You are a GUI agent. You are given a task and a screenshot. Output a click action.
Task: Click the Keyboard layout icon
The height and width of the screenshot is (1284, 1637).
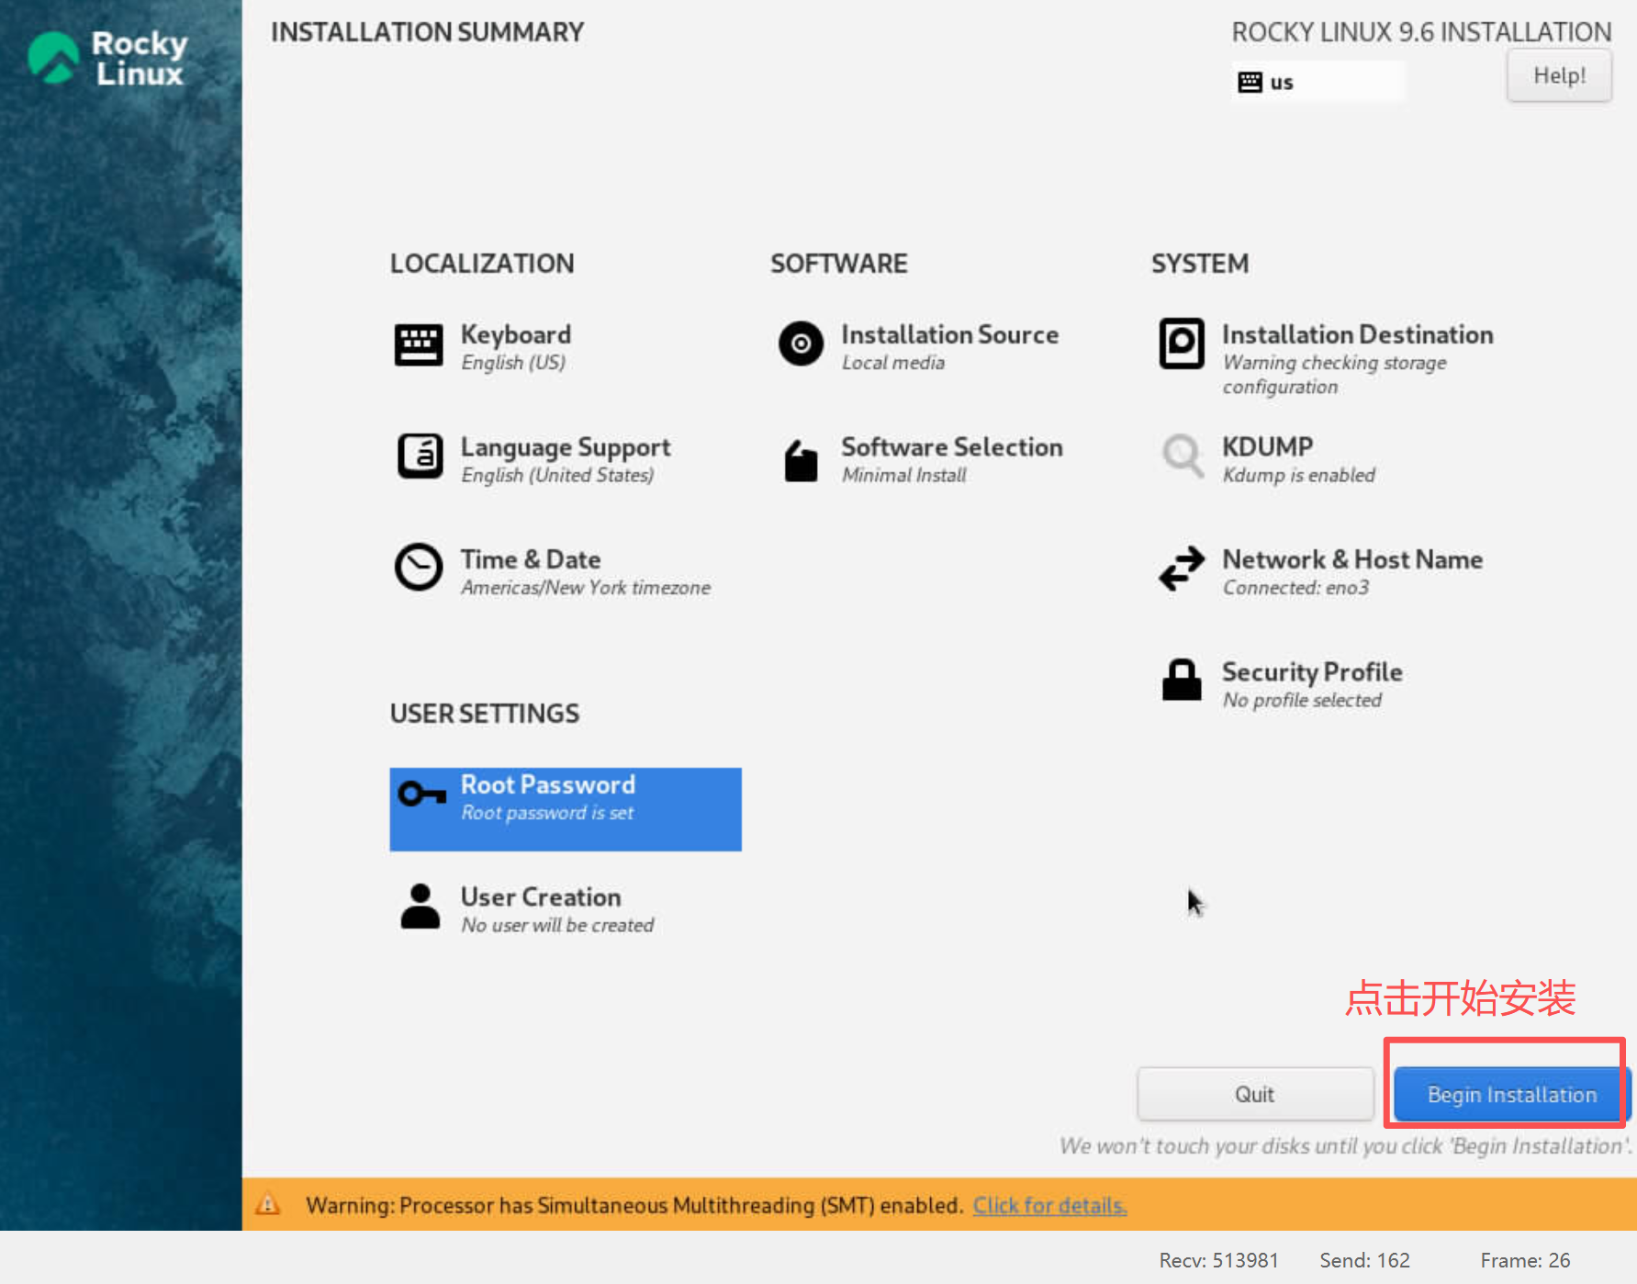click(x=419, y=345)
